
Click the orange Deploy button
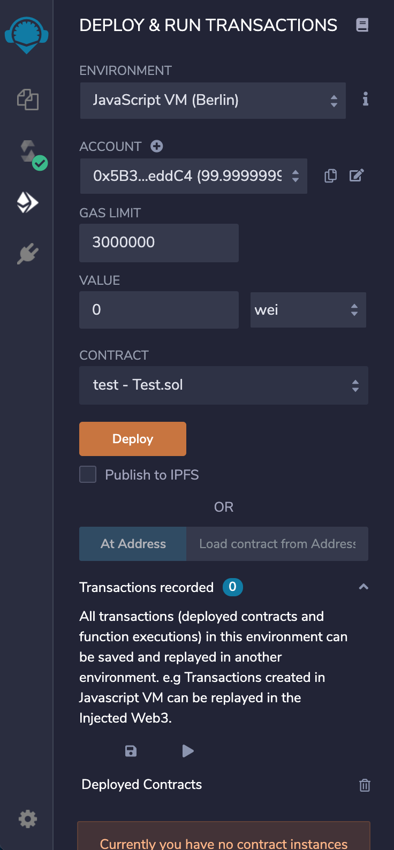[x=133, y=439]
